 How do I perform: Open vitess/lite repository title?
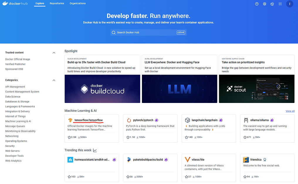click(x=198, y=159)
